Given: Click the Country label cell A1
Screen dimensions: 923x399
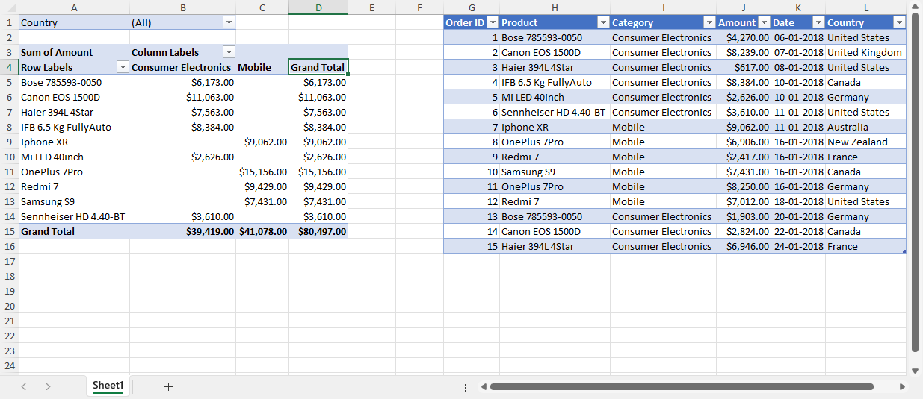Looking at the screenshot, I should click(74, 22).
